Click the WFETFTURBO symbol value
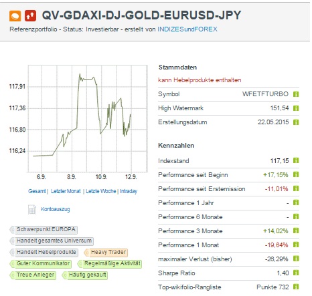The height and width of the screenshot is (296, 312). pos(265,94)
